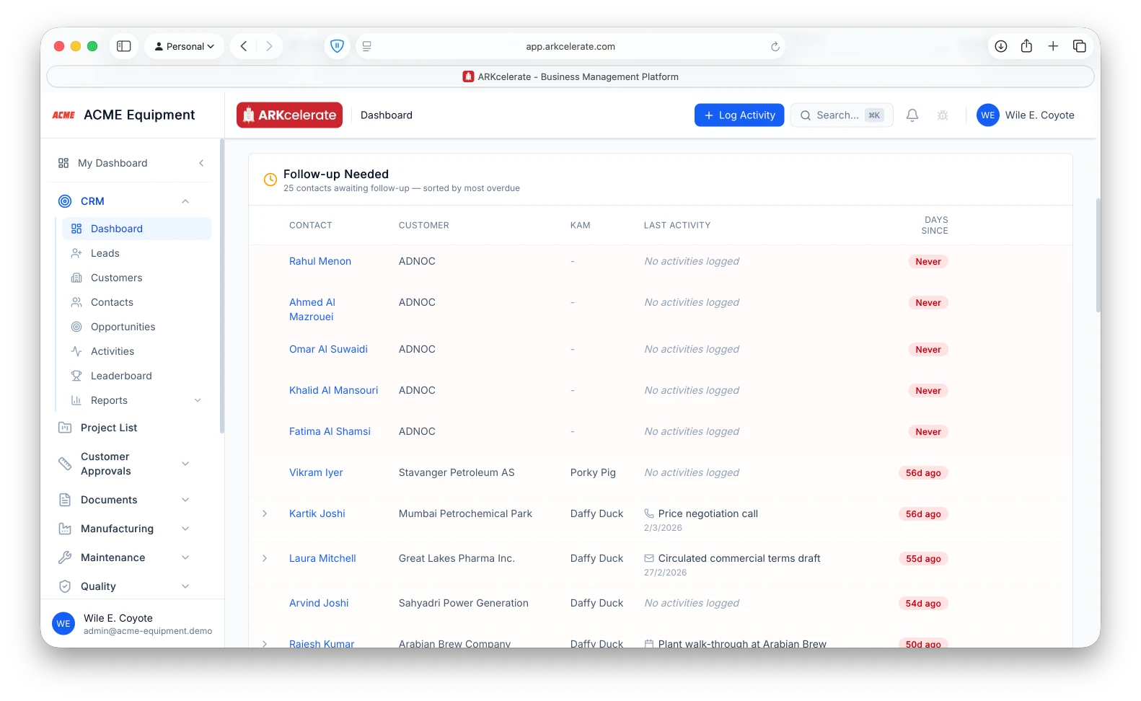Click the bug report icon in header
The image size is (1141, 701).
[943, 115]
